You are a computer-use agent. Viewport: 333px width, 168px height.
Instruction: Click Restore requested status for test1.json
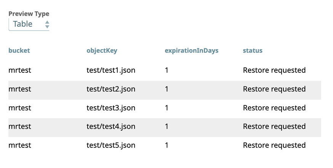pos(274,70)
